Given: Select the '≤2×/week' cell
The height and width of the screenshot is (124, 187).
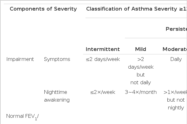Looking at the screenshot, I should [103, 92].
